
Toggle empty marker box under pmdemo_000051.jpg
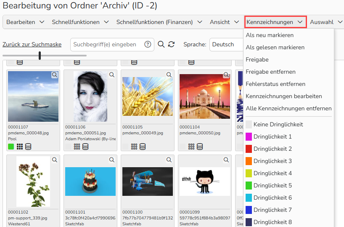point(68,147)
